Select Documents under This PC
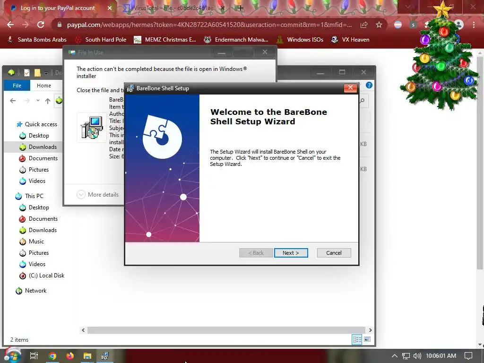Image resolution: width=484 pixels, height=363 pixels. point(39,219)
